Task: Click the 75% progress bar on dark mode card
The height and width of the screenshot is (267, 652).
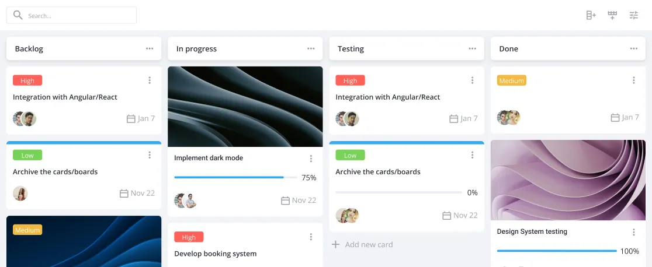Action: pos(236,177)
